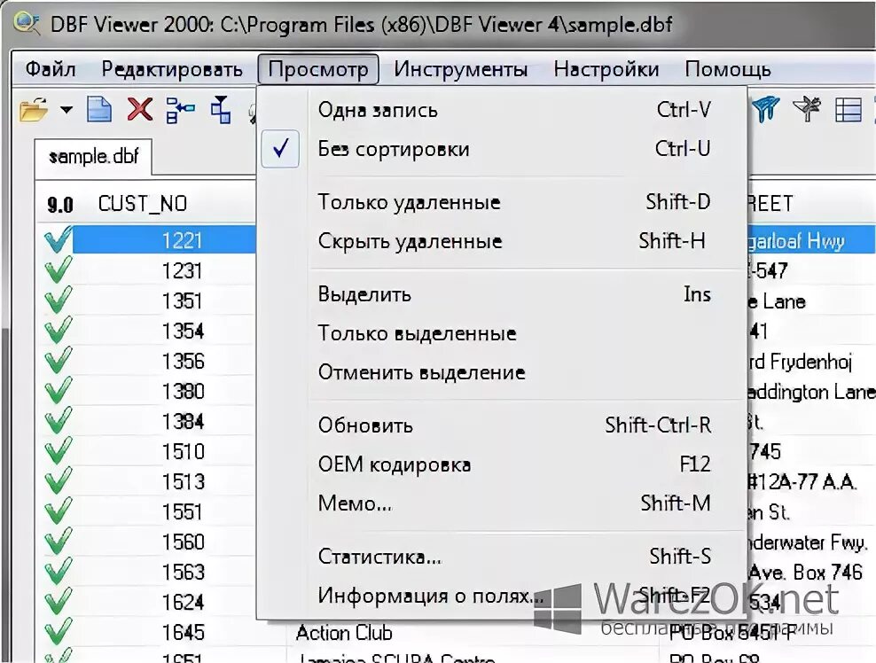Toggle the green checkmark on row 1560
876x663 pixels.
[x=58, y=542]
